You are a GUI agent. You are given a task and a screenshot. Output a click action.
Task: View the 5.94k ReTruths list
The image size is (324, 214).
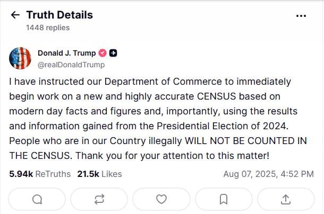click(x=40, y=174)
